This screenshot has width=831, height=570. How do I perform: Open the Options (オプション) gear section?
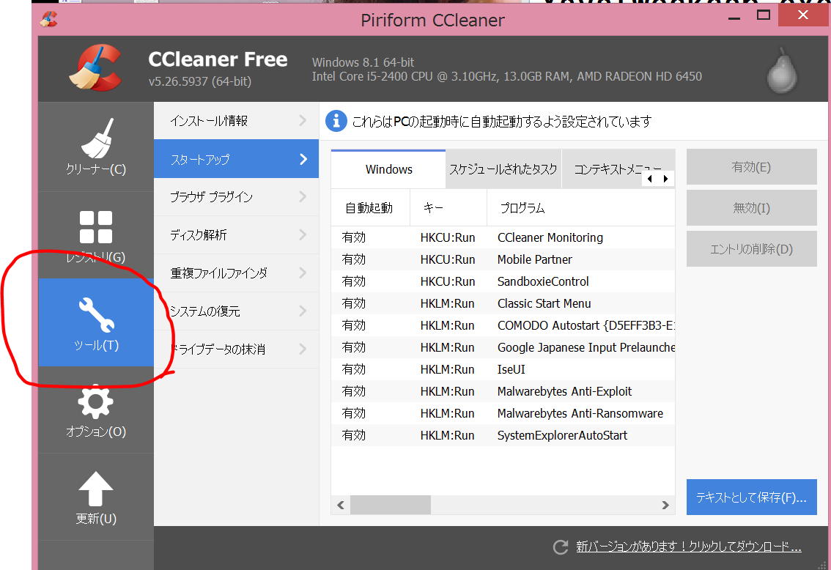click(96, 410)
